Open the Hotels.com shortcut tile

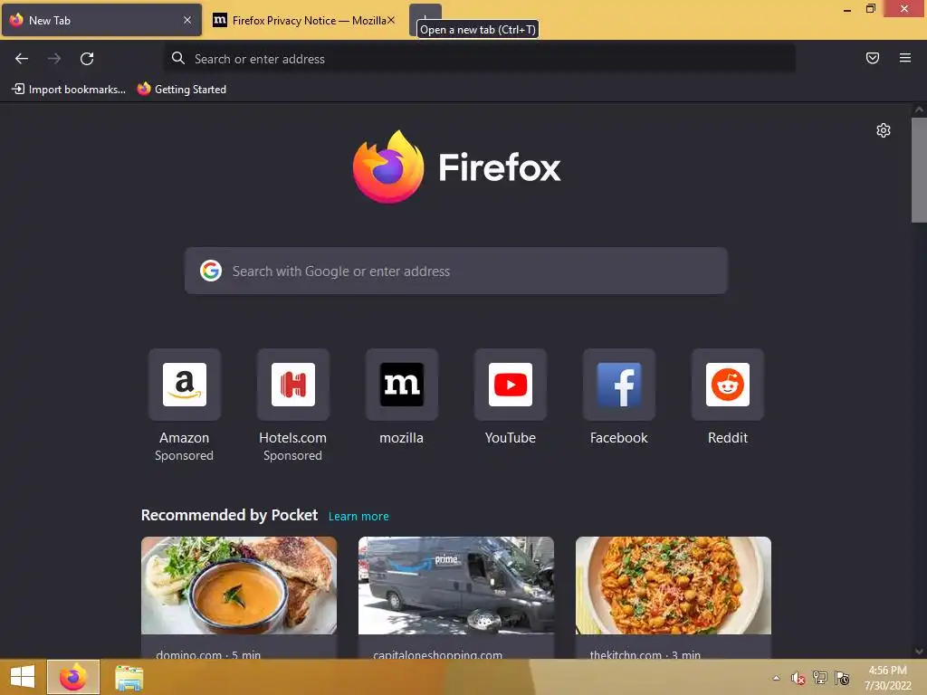292,385
